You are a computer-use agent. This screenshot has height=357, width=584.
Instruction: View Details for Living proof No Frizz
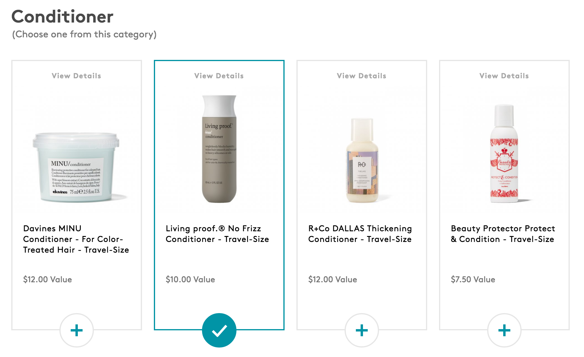click(x=219, y=76)
